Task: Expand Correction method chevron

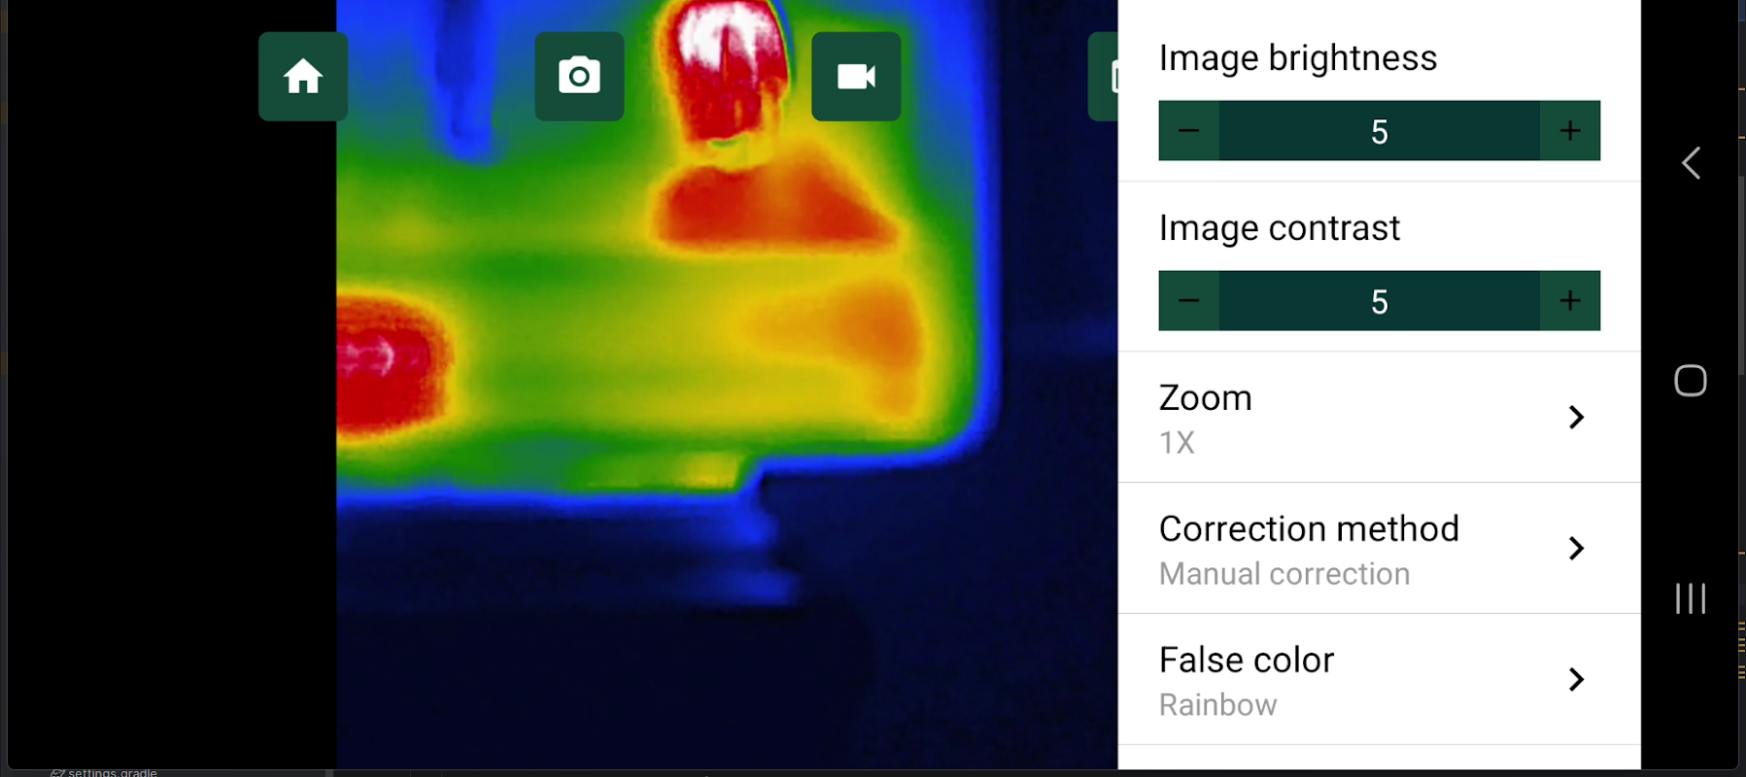Action: click(x=1576, y=549)
